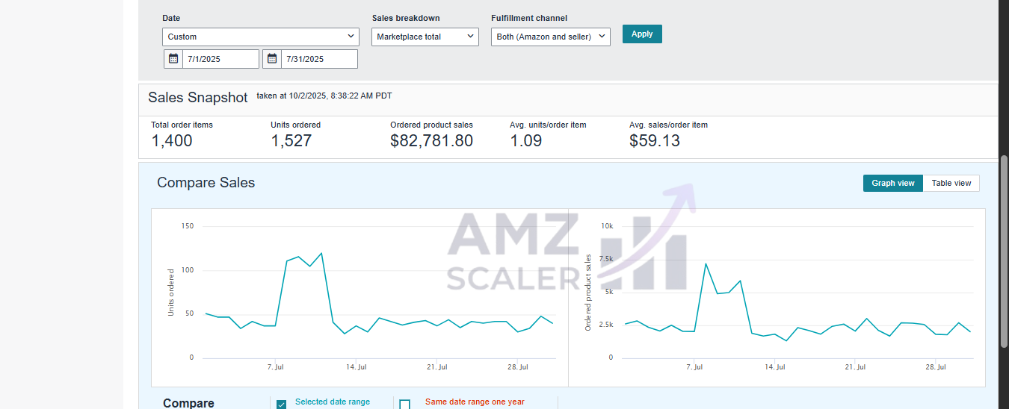Open the end date calendar icon

[272, 59]
